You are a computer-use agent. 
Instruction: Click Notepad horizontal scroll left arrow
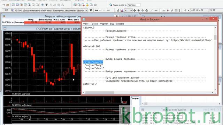(x=84, y=93)
